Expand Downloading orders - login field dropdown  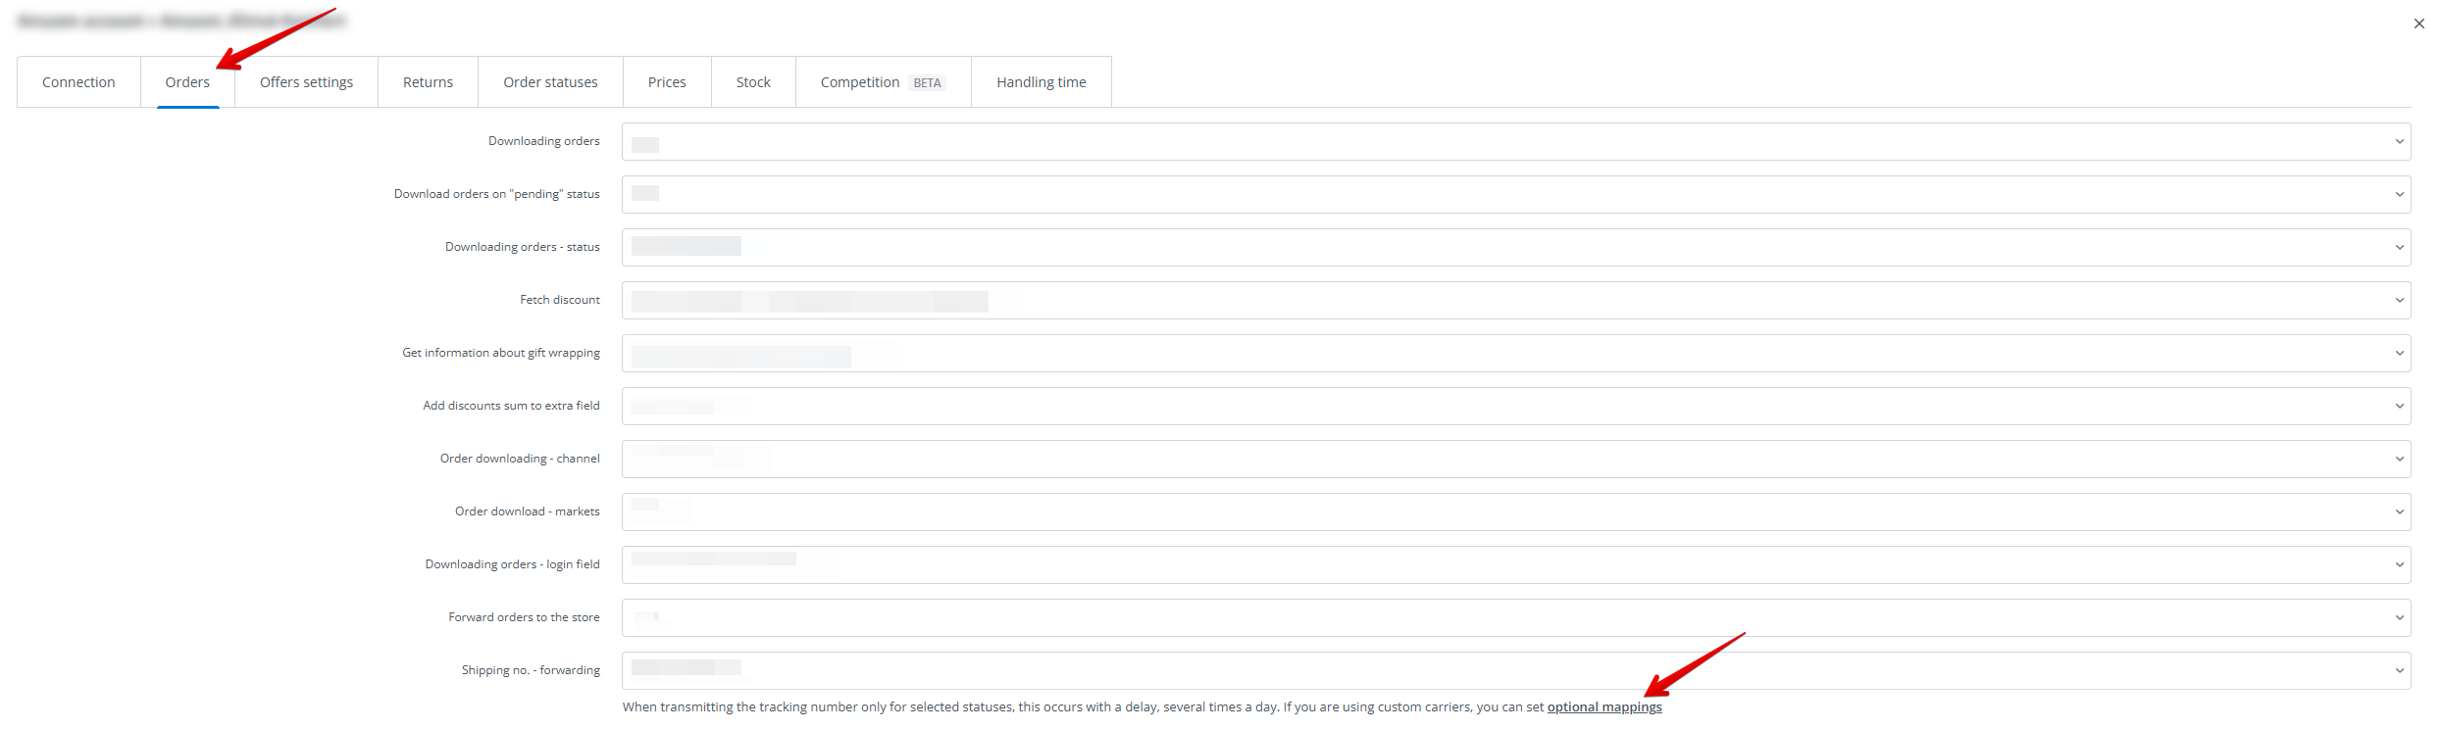[1515, 565]
